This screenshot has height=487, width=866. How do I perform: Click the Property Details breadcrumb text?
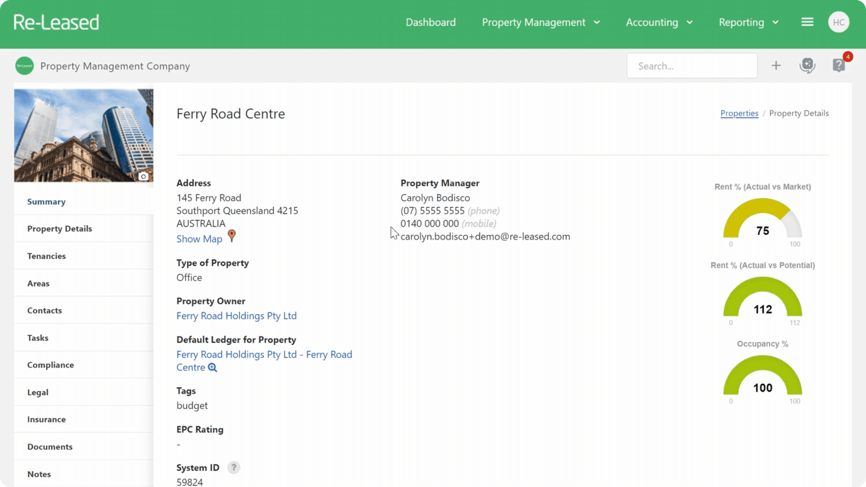(x=799, y=113)
